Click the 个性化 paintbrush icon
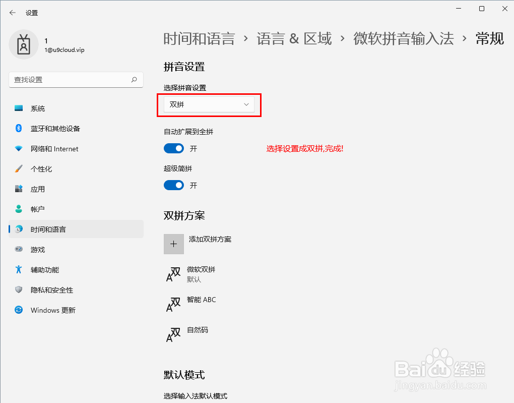 tap(19, 168)
